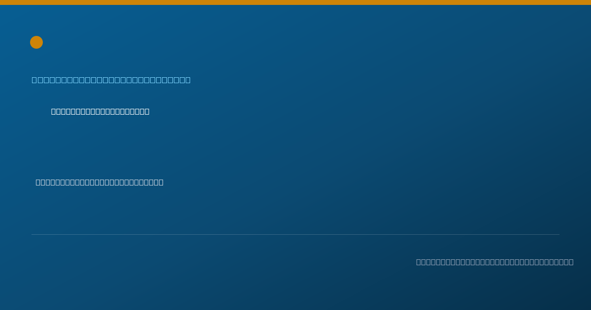
Task: Click the white text line above the divider
Action: 99,183
